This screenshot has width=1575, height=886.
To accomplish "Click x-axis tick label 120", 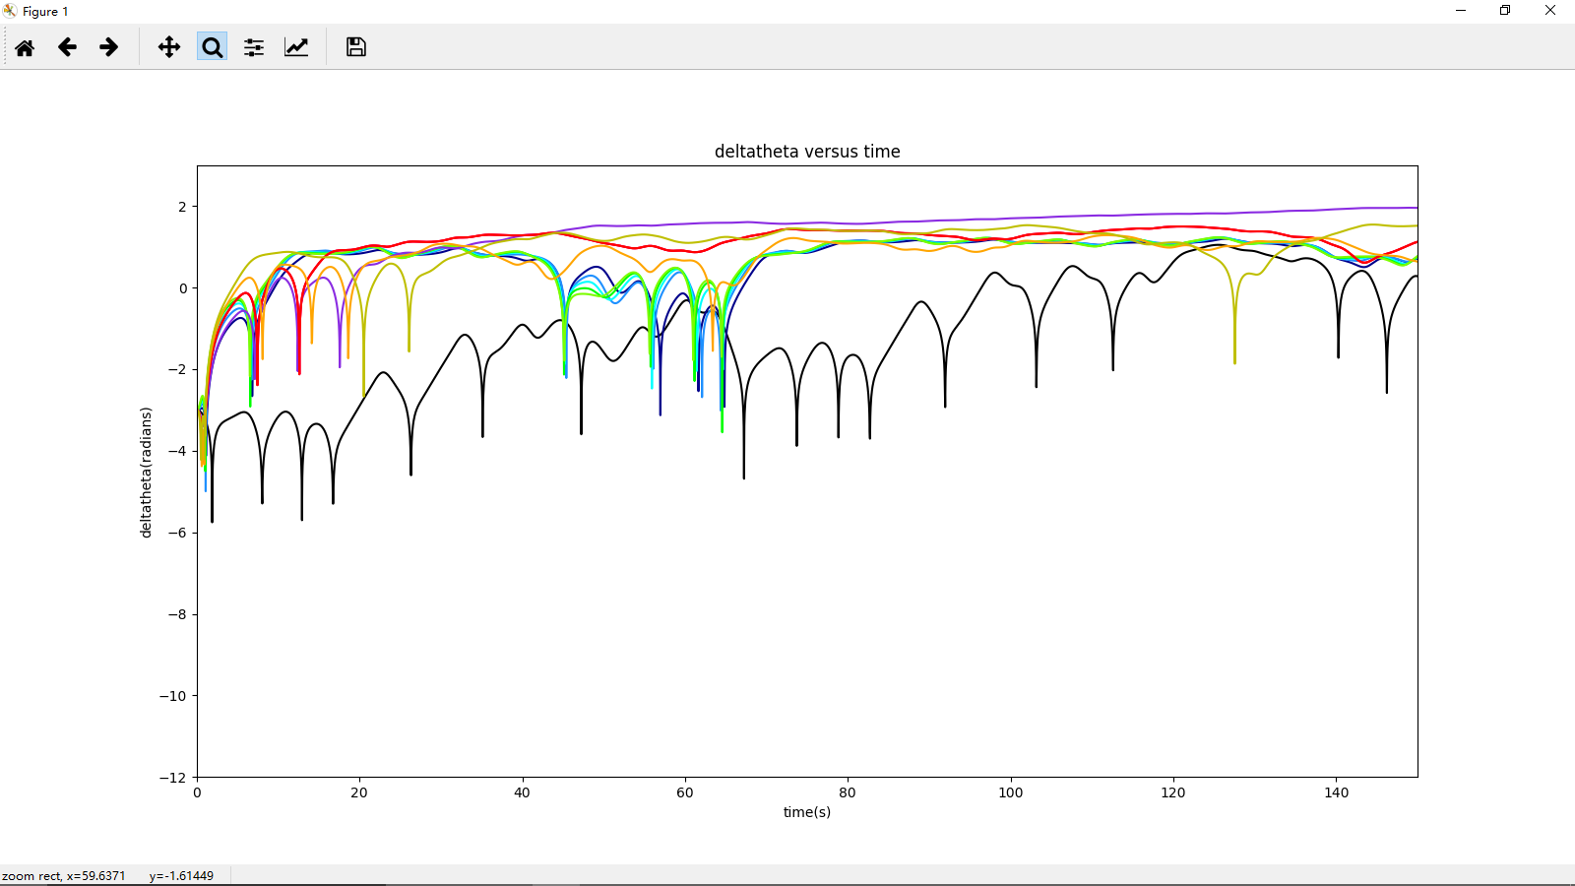I will 1173,792.
